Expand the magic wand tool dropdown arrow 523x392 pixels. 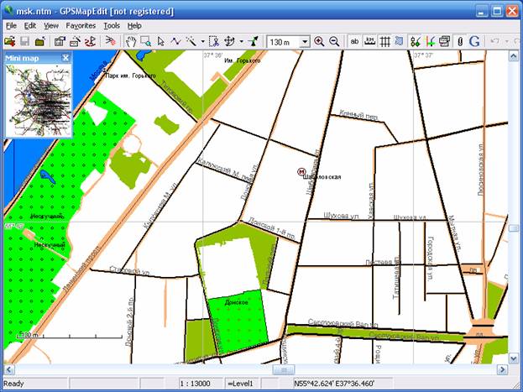202,40
